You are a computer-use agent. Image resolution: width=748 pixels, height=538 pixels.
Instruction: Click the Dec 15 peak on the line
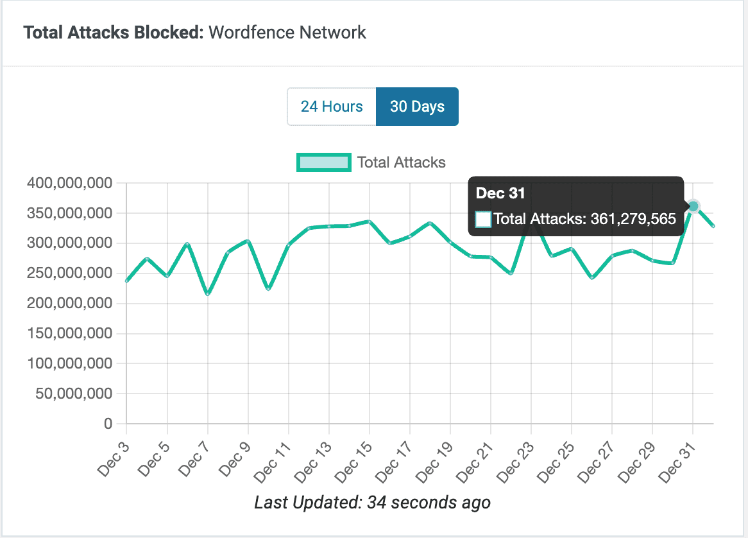pyautogui.click(x=369, y=221)
